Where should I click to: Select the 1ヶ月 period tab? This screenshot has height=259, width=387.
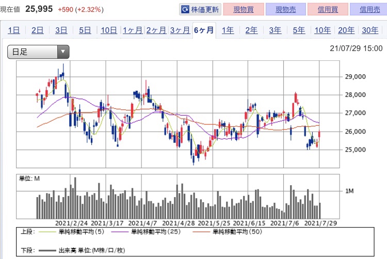point(133,30)
